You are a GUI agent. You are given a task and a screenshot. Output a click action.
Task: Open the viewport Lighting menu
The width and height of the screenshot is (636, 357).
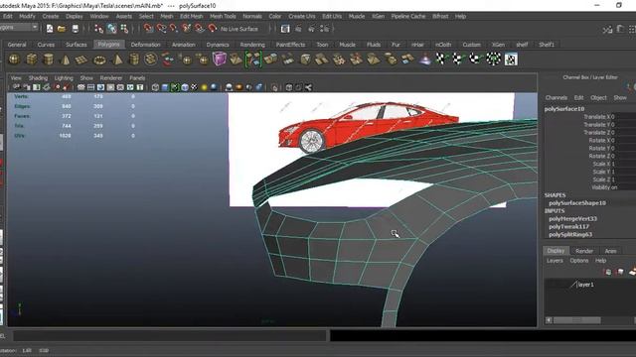click(64, 77)
